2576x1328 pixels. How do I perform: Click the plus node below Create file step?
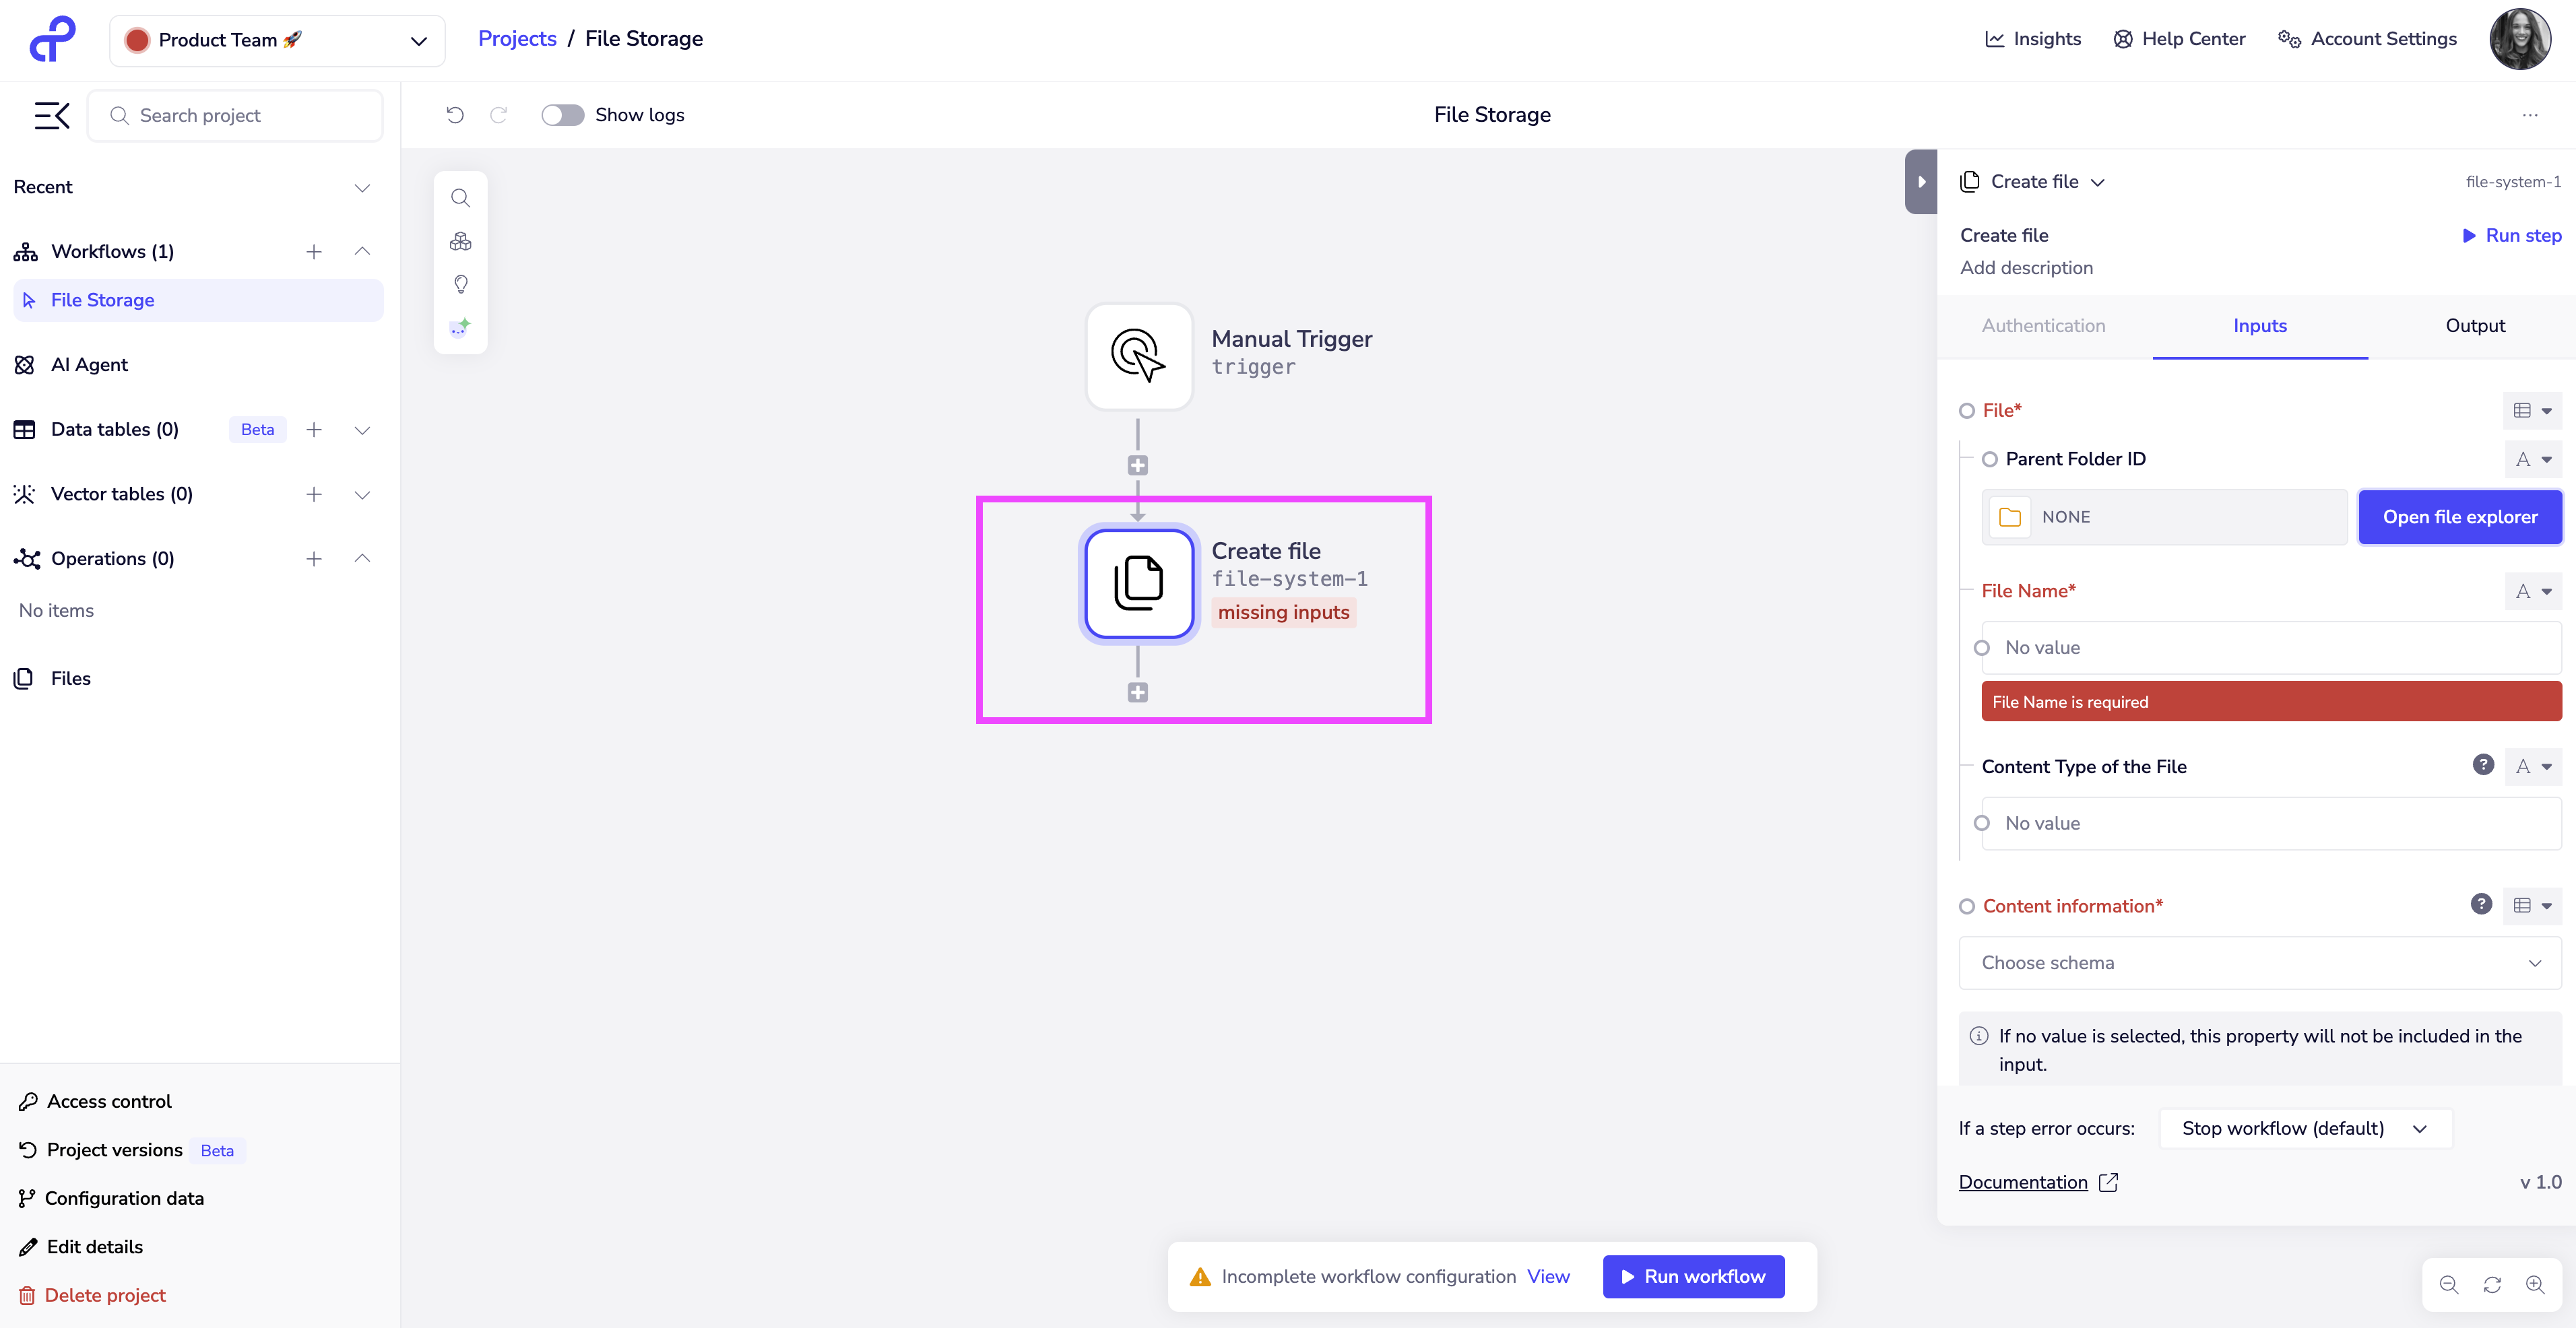(x=1137, y=692)
